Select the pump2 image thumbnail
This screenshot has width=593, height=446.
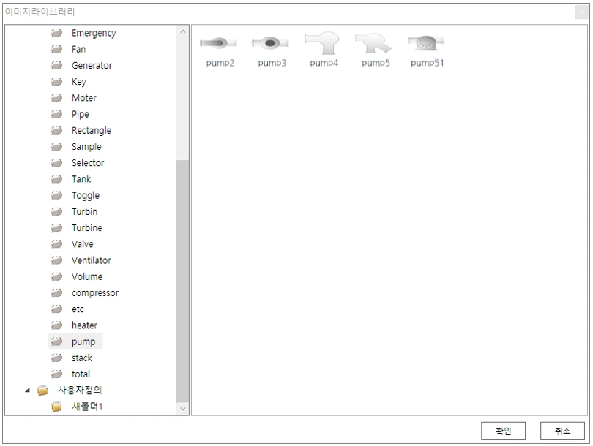pos(219,43)
